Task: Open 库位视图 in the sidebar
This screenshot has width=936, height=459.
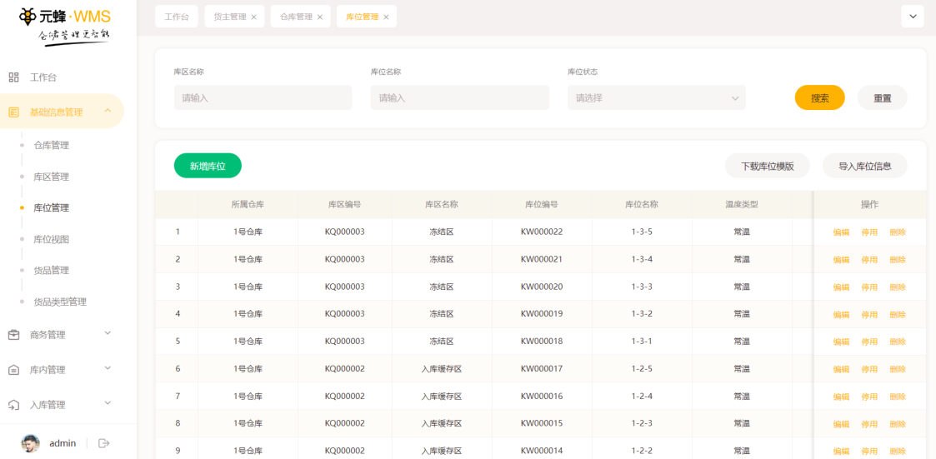Action: coord(52,239)
